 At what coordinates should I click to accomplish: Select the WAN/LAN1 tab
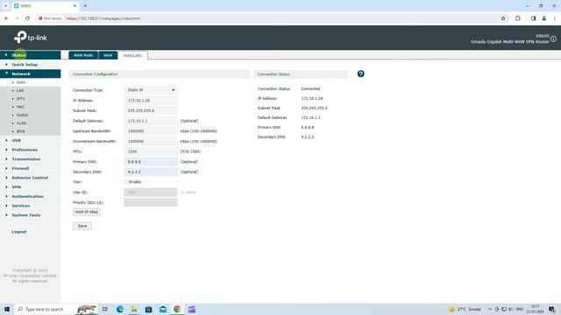pos(132,55)
